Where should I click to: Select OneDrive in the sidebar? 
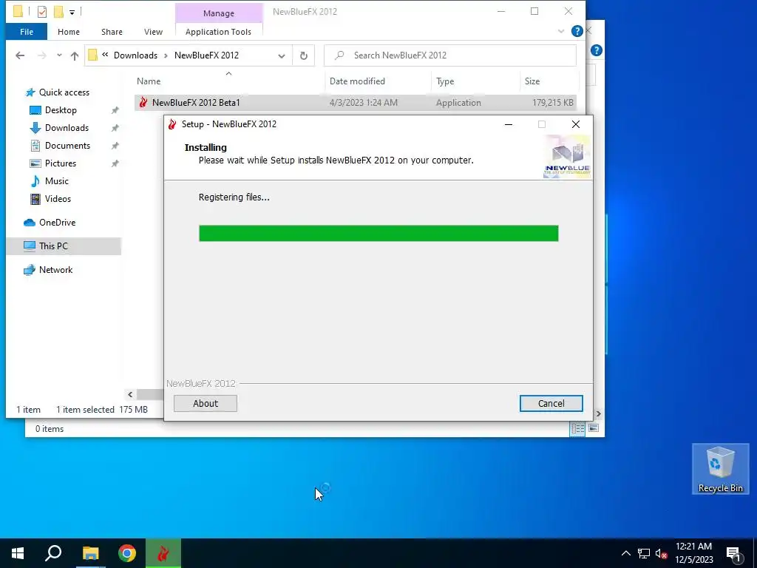coord(57,223)
